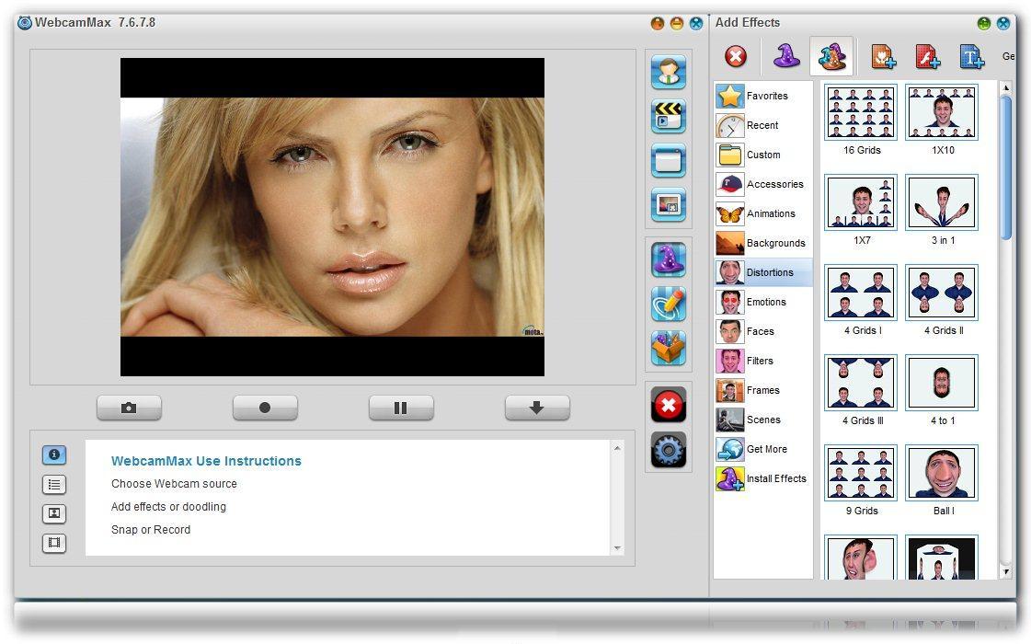The image size is (1031, 644).
Task: Pause the video preview
Action: 400,408
